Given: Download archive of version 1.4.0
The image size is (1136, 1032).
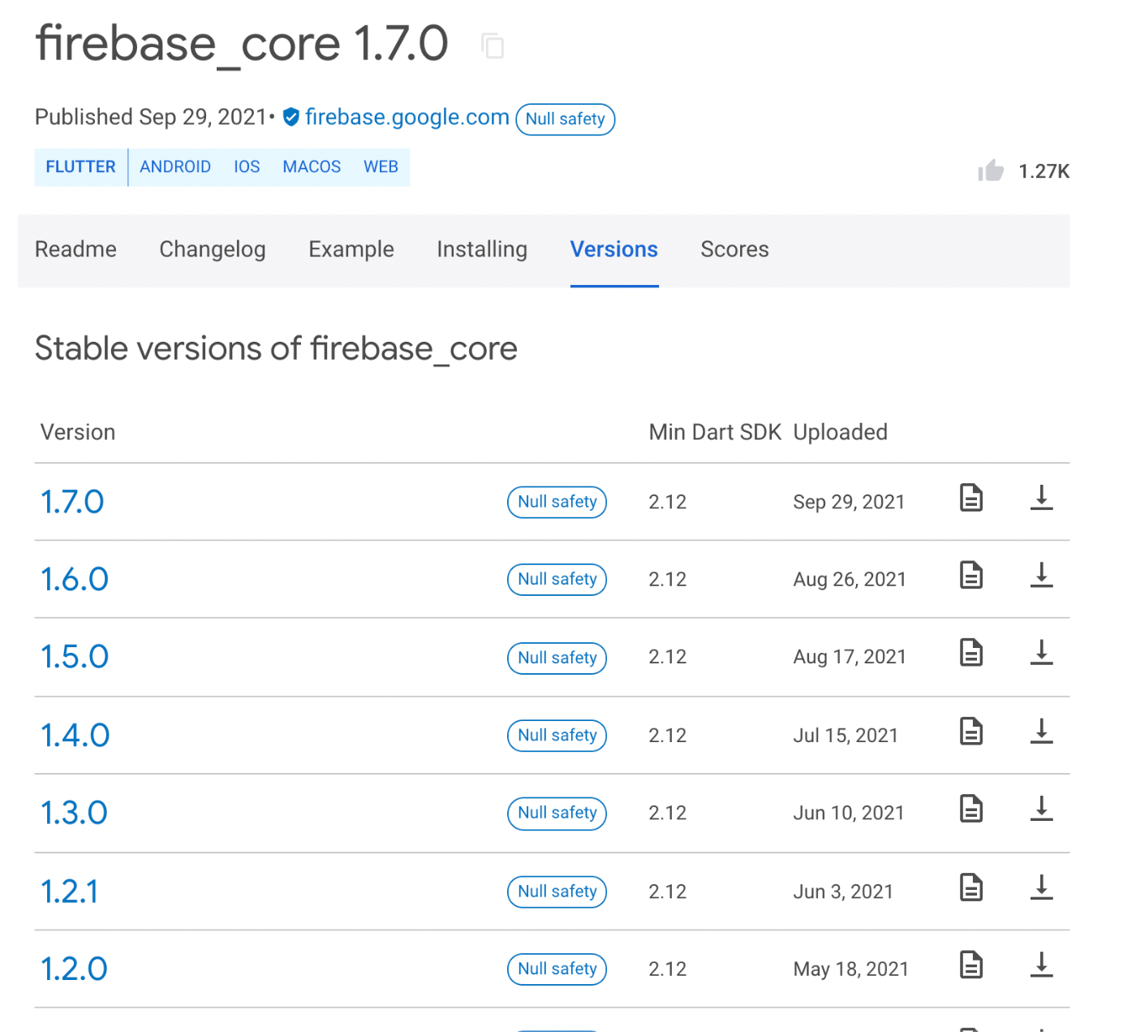Looking at the screenshot, I should point(1042,731).
